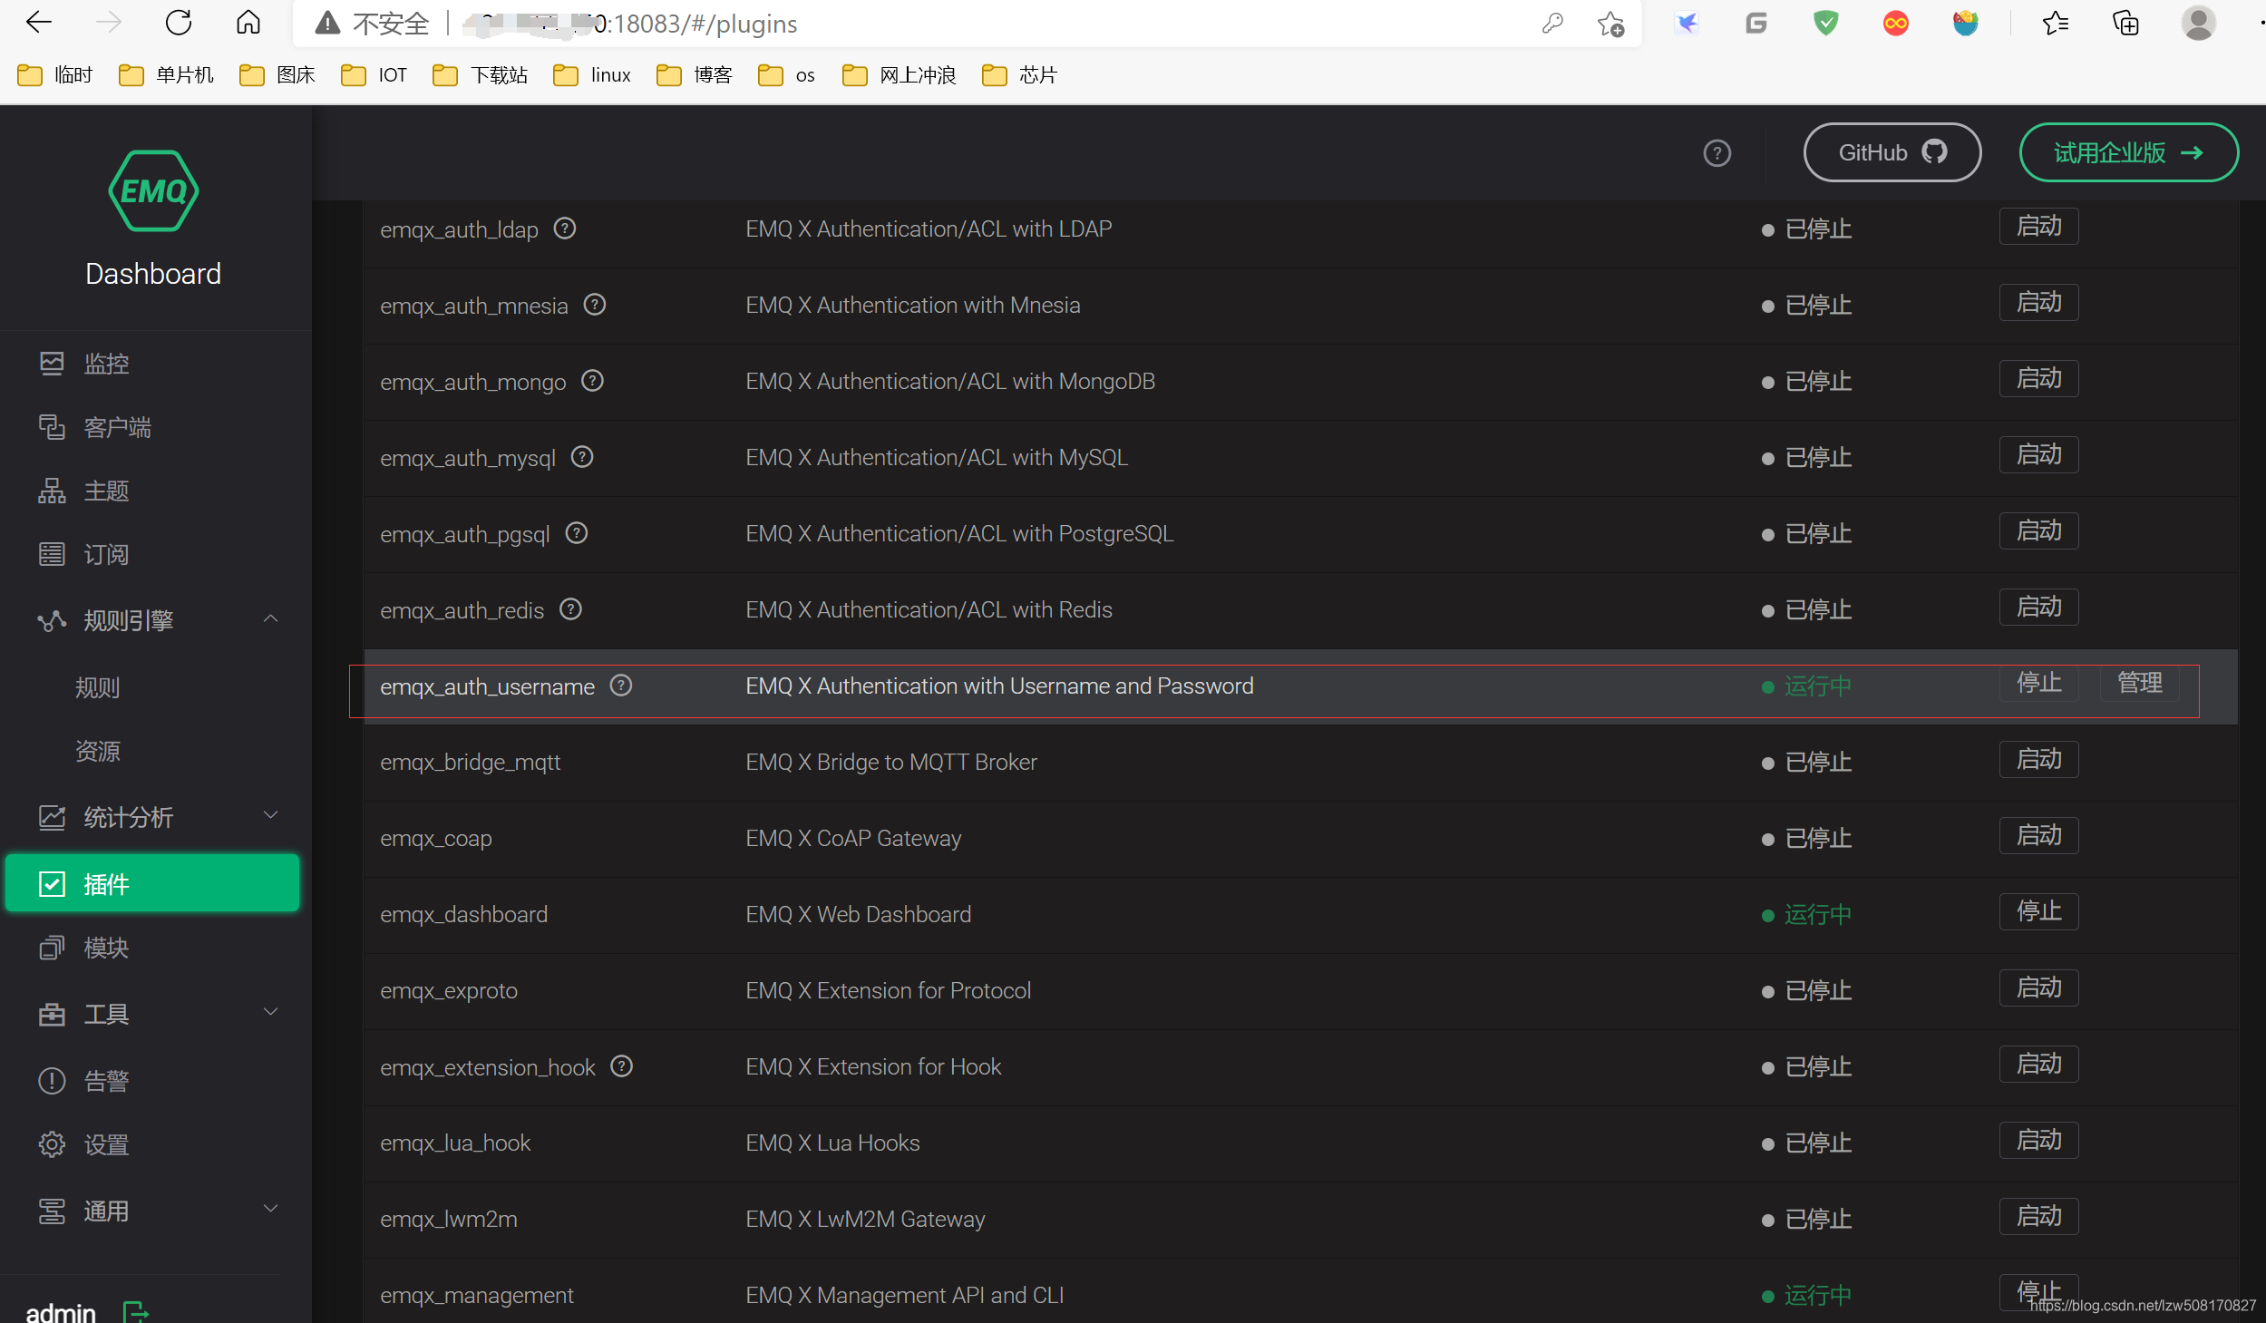Open the help question mark in header
The width and height of the screenshot is (2266, 1323).
(x=1717, y=153)
